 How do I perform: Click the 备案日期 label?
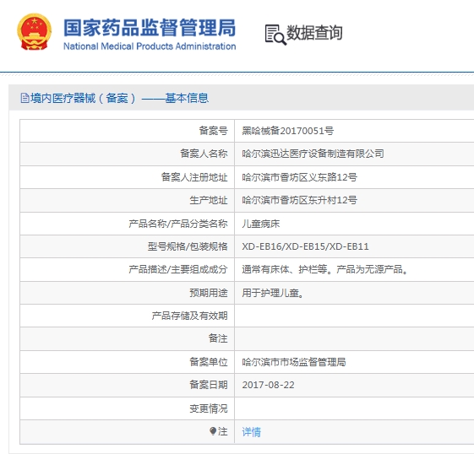[x=209, y=385]
